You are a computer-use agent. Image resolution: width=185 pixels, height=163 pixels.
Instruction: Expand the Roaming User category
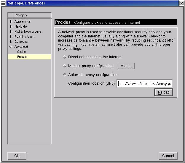pos(11,37)
